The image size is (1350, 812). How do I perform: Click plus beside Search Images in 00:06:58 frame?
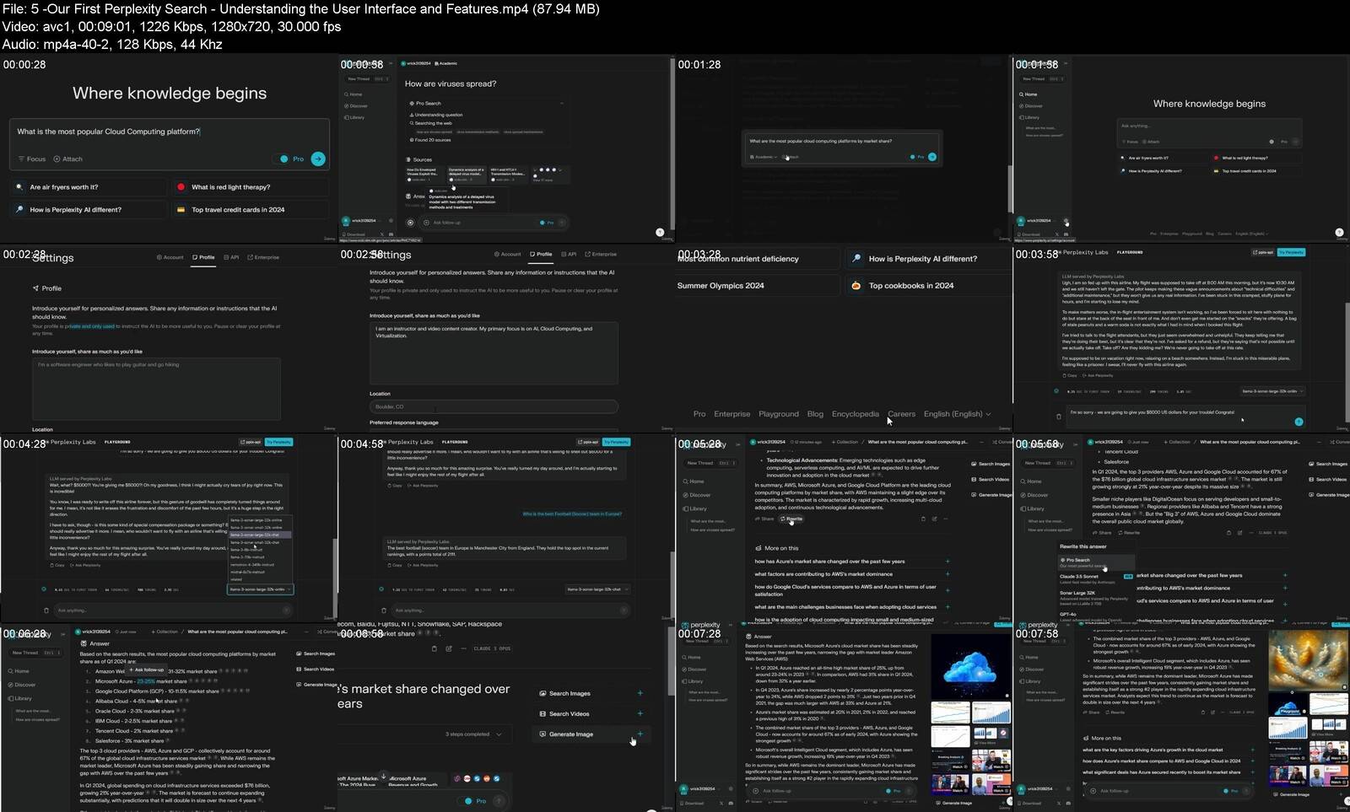point(640,693)
